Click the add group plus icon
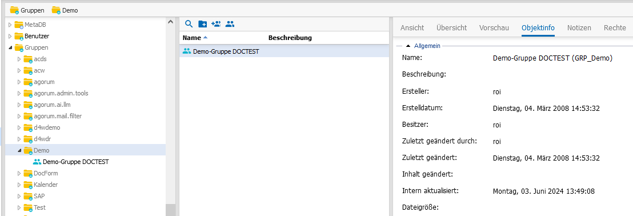 (216, 24)
